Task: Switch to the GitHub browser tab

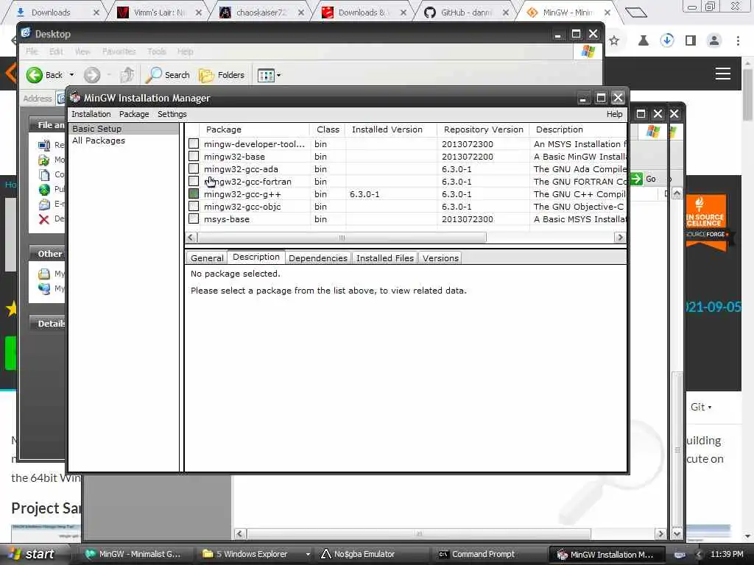Action: [x=465, y=13]
